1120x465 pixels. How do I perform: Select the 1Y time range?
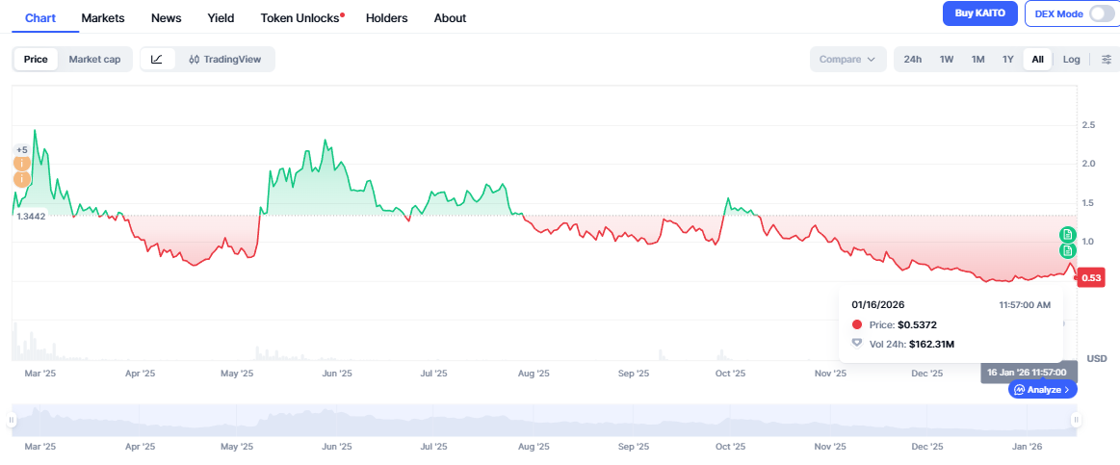[x=1007, y=60]
